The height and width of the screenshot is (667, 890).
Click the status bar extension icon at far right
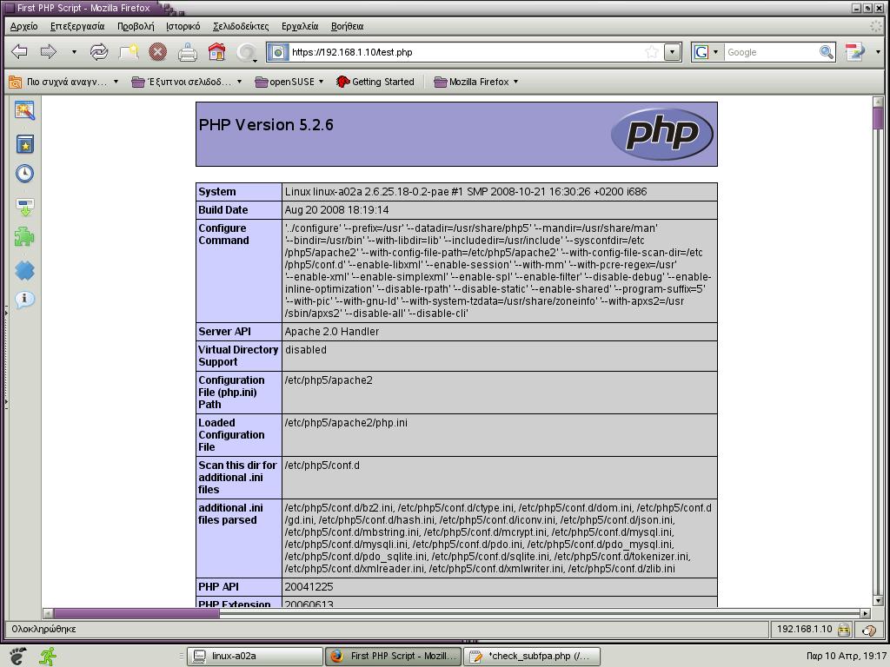(868, 630)
